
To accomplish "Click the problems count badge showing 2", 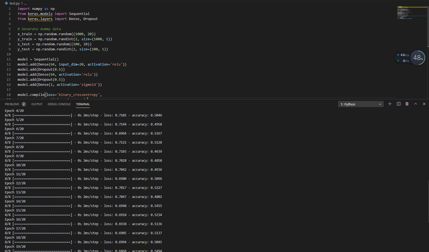I will click(24, 104).
